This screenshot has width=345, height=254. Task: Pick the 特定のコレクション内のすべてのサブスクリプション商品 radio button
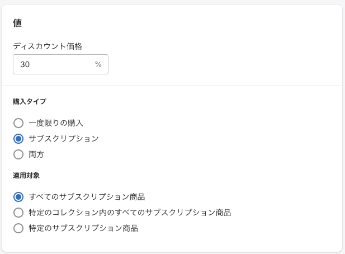18,213
